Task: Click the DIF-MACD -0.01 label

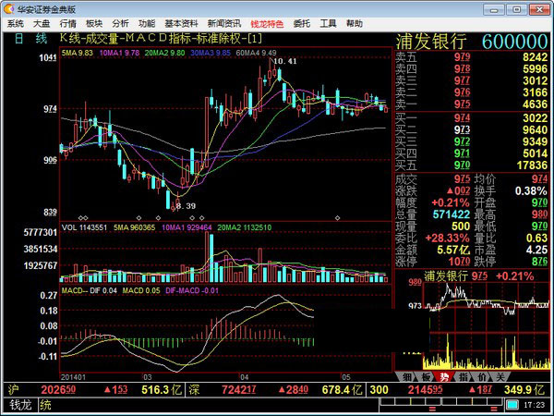Action: pyautogui.click(x=192, y=291)
